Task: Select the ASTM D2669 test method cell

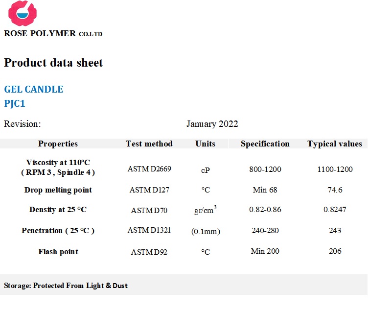Action: pos(149,169)
